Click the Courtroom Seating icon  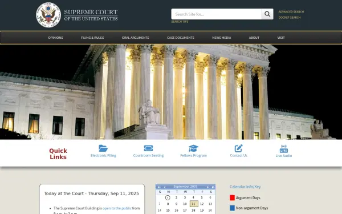pos(148,148)
